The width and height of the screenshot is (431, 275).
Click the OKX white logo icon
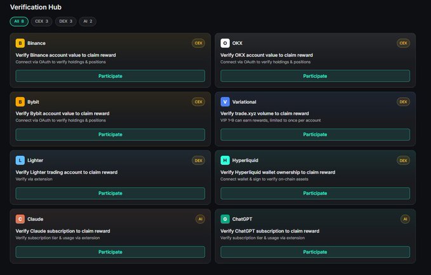[x=225, y=43]
